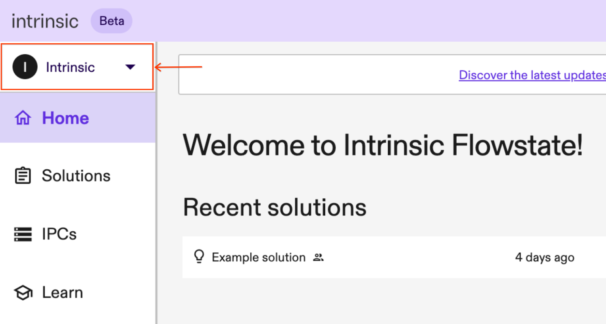Click the 'Welcome to Intrinsic Flowstate!' heading
The image size is (606, 324).
(x=383, y=145)
